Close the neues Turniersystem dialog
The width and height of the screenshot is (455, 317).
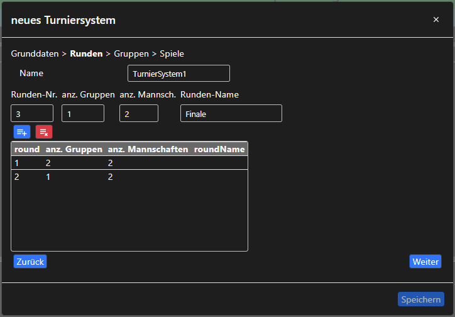point(436,19)
